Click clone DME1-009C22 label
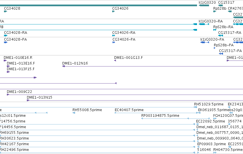 19,91
